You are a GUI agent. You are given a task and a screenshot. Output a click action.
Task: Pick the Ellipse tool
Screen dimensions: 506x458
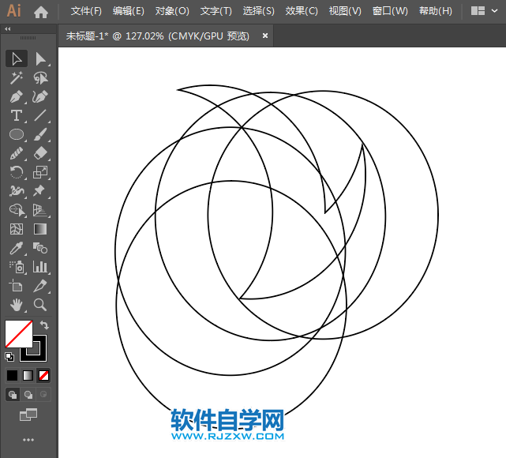coord(17,134)
